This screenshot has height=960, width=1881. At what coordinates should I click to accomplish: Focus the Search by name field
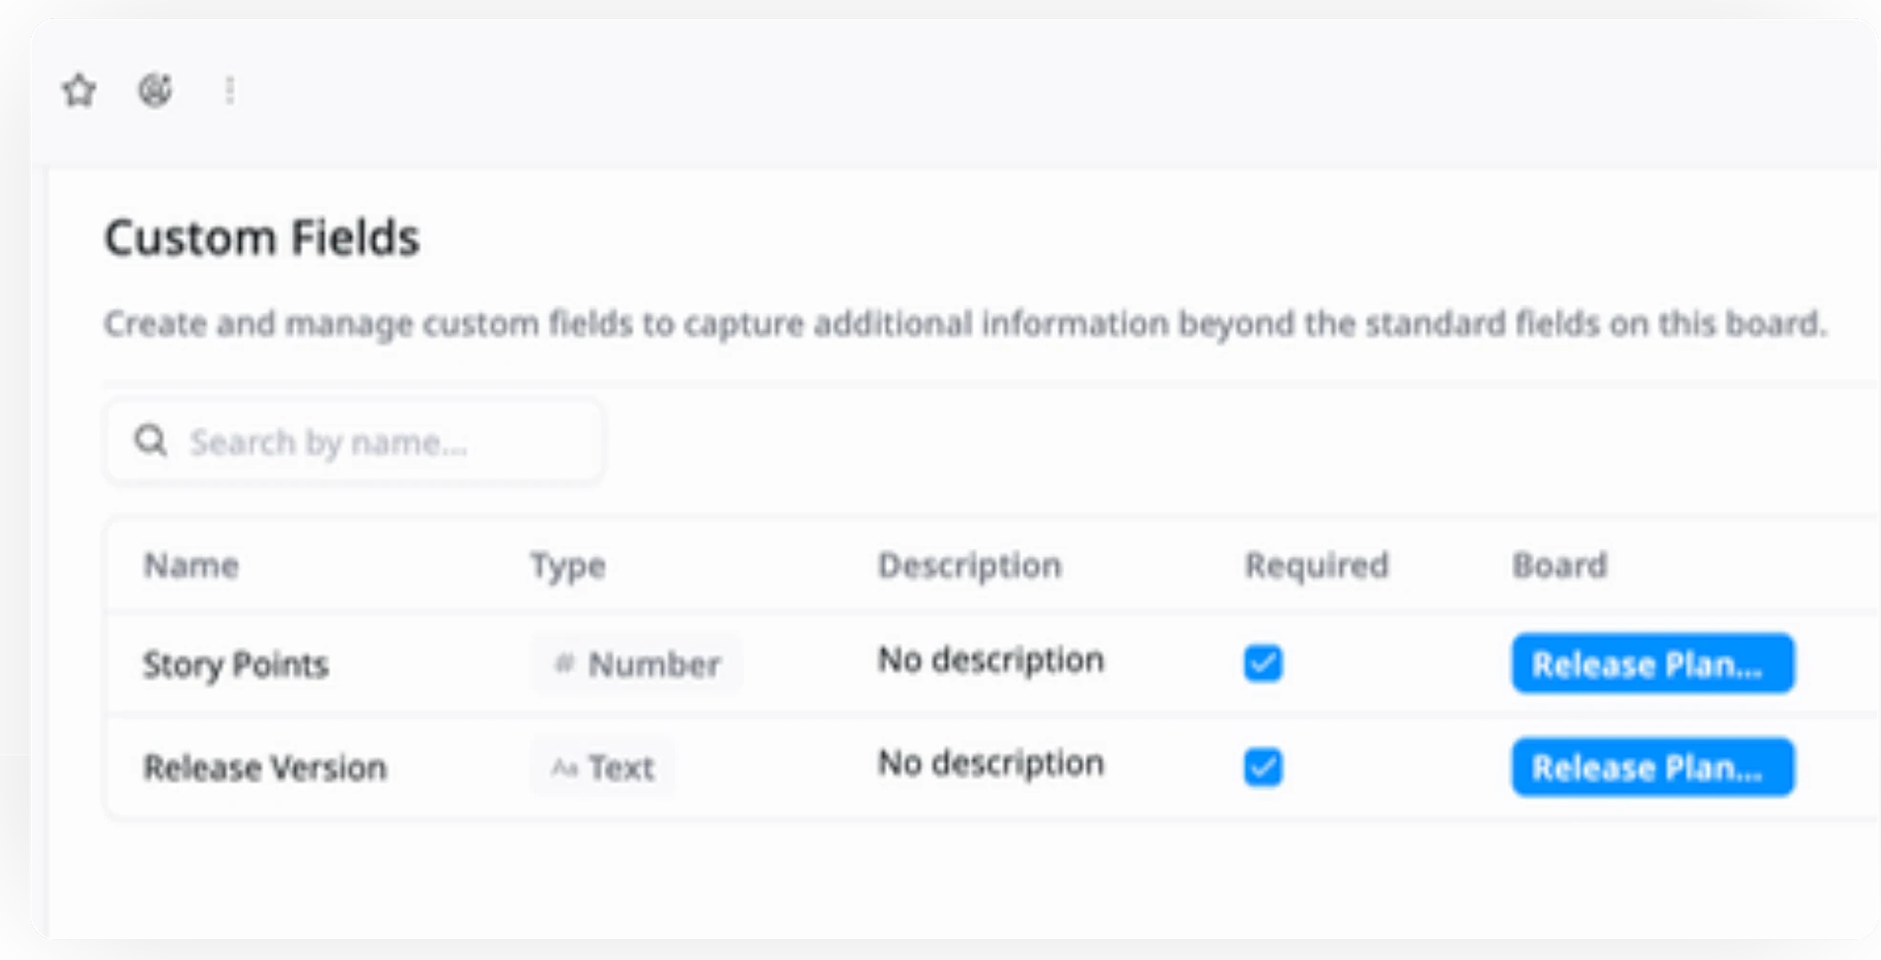pos(354,441)
